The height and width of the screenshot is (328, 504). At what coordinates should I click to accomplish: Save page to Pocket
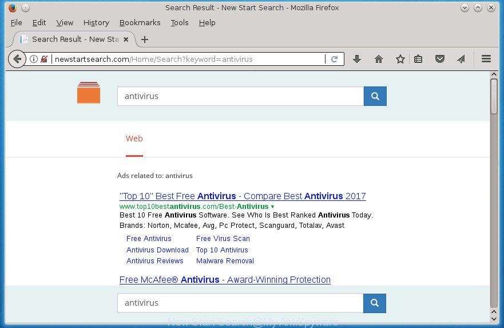coord(440,59)
